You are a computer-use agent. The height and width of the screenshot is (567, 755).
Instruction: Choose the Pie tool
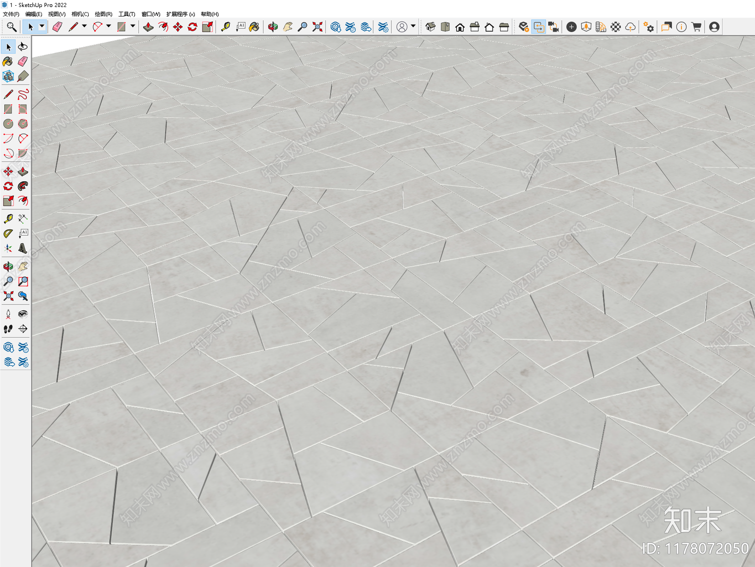pyautogui.click(x=23, y=153)
